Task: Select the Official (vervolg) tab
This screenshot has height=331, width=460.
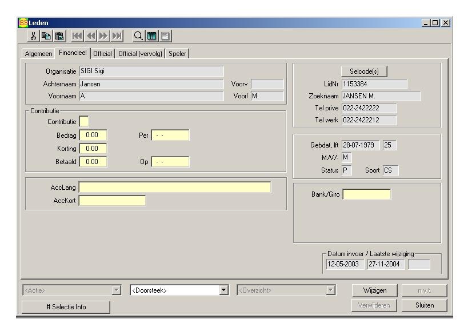Action: click(141, 54)
